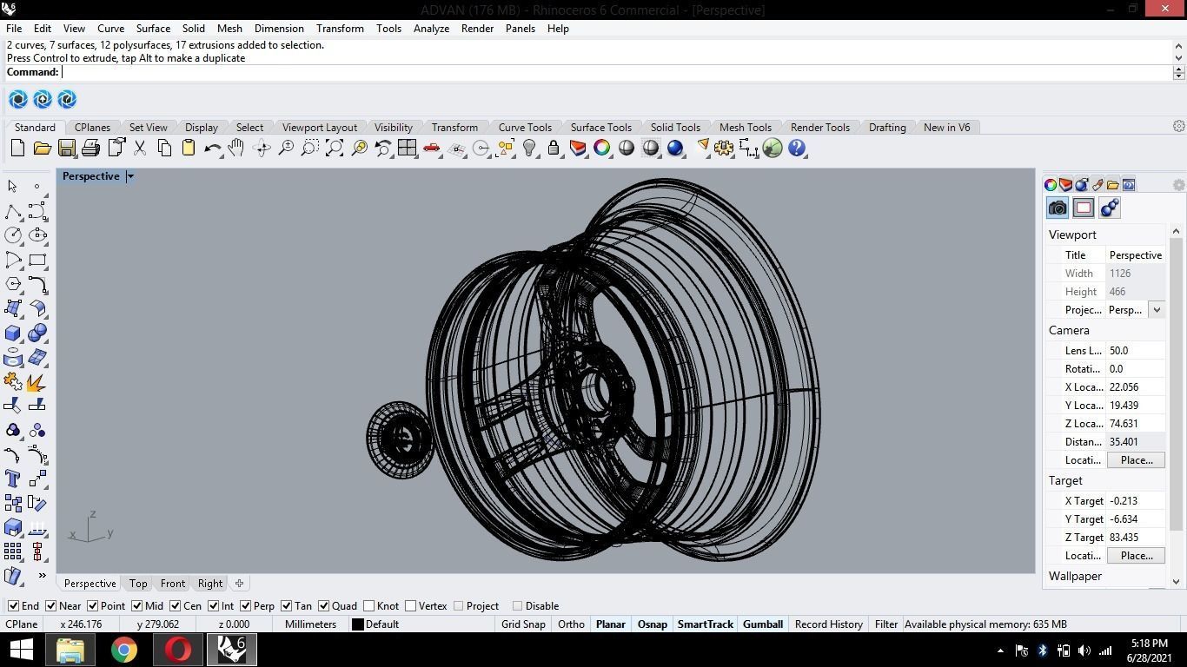The height and width of the screenshot is (667, 1187).
Task: Click the light bulb Hide Objects icon
Action: pyautogui.click(x=528, y=149)
